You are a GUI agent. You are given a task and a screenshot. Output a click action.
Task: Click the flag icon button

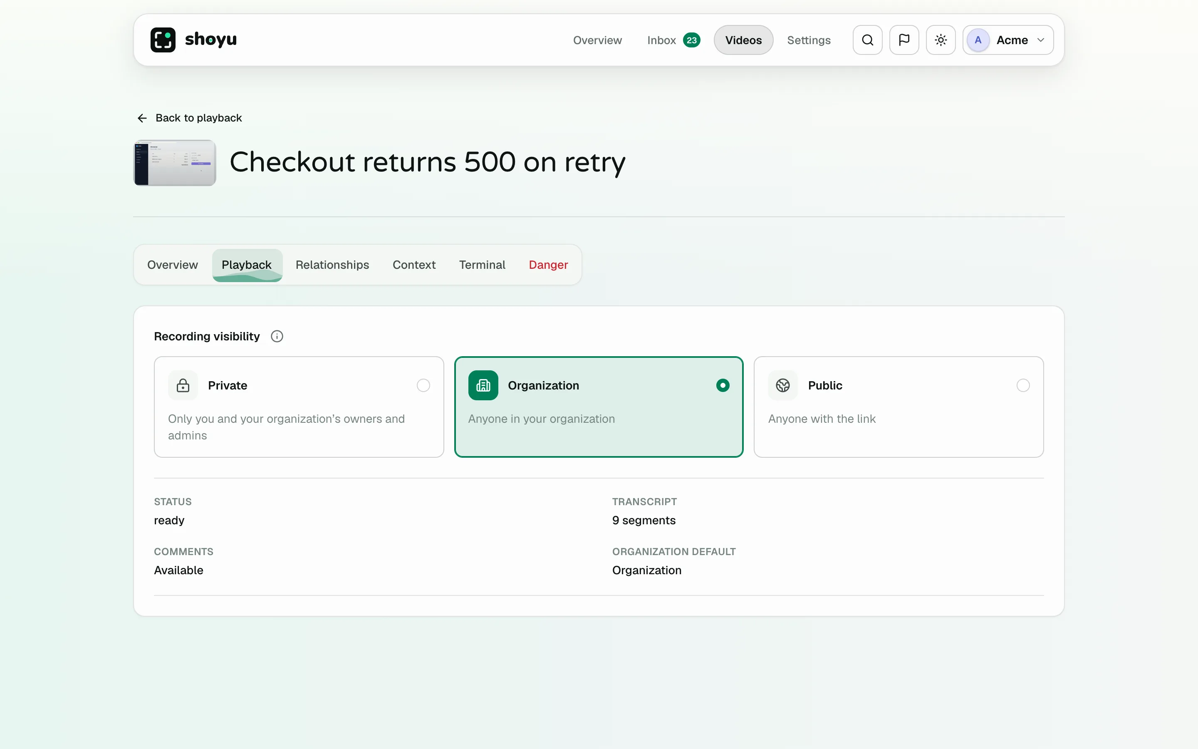(x=904, y=40)
